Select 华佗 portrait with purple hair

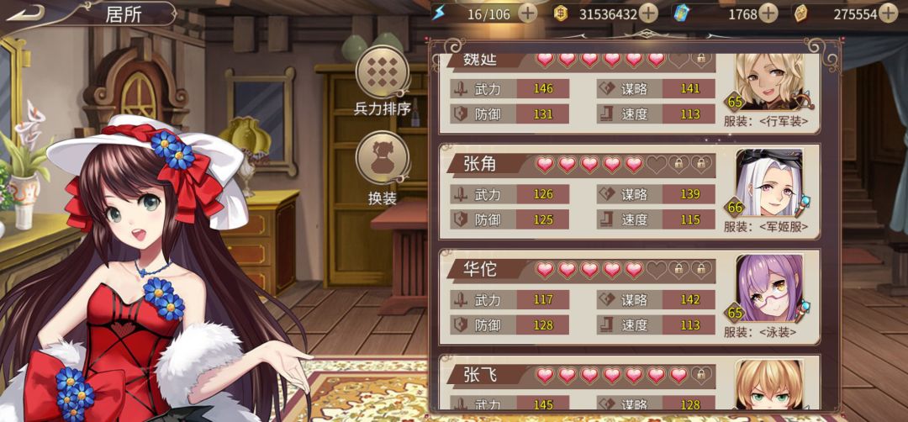(769, 288)
